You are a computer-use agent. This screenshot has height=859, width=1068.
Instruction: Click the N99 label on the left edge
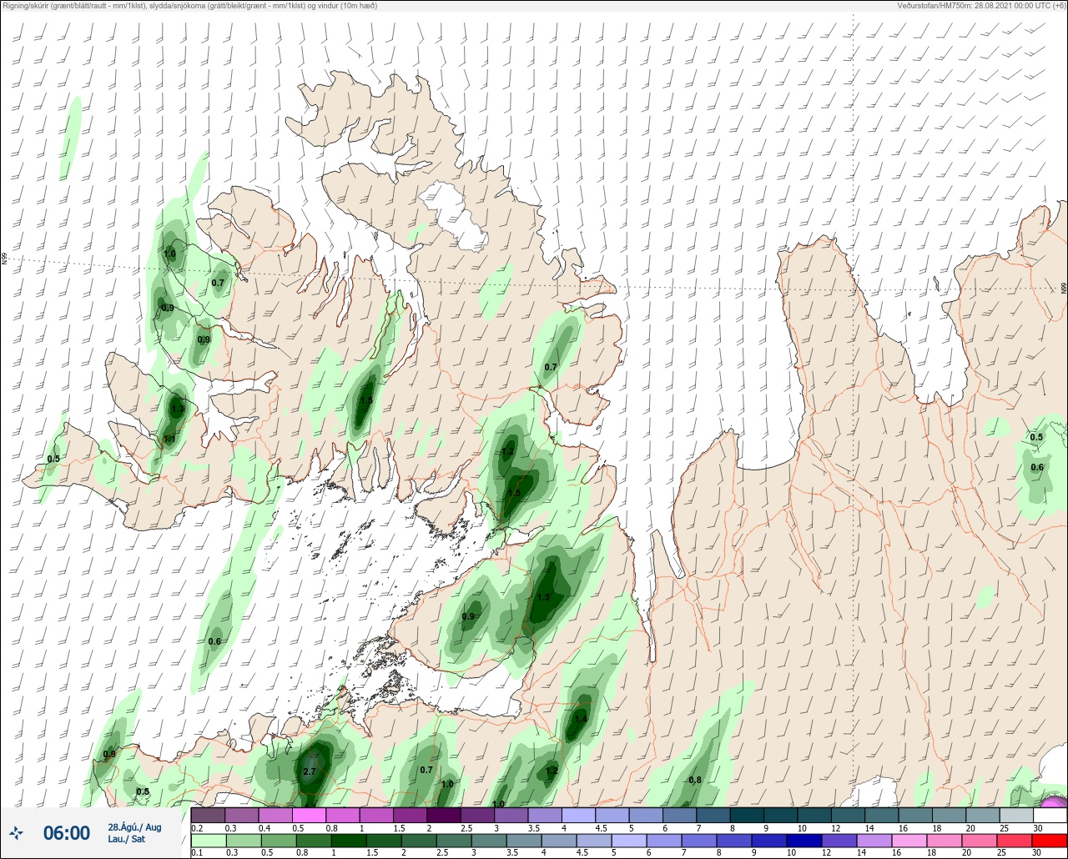pos(4,259)
